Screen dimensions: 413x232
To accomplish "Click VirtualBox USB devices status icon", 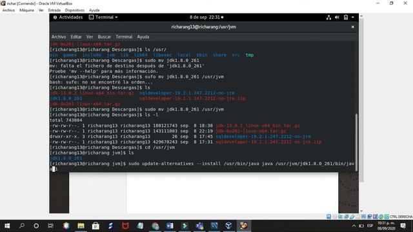I will pos(352,217).
